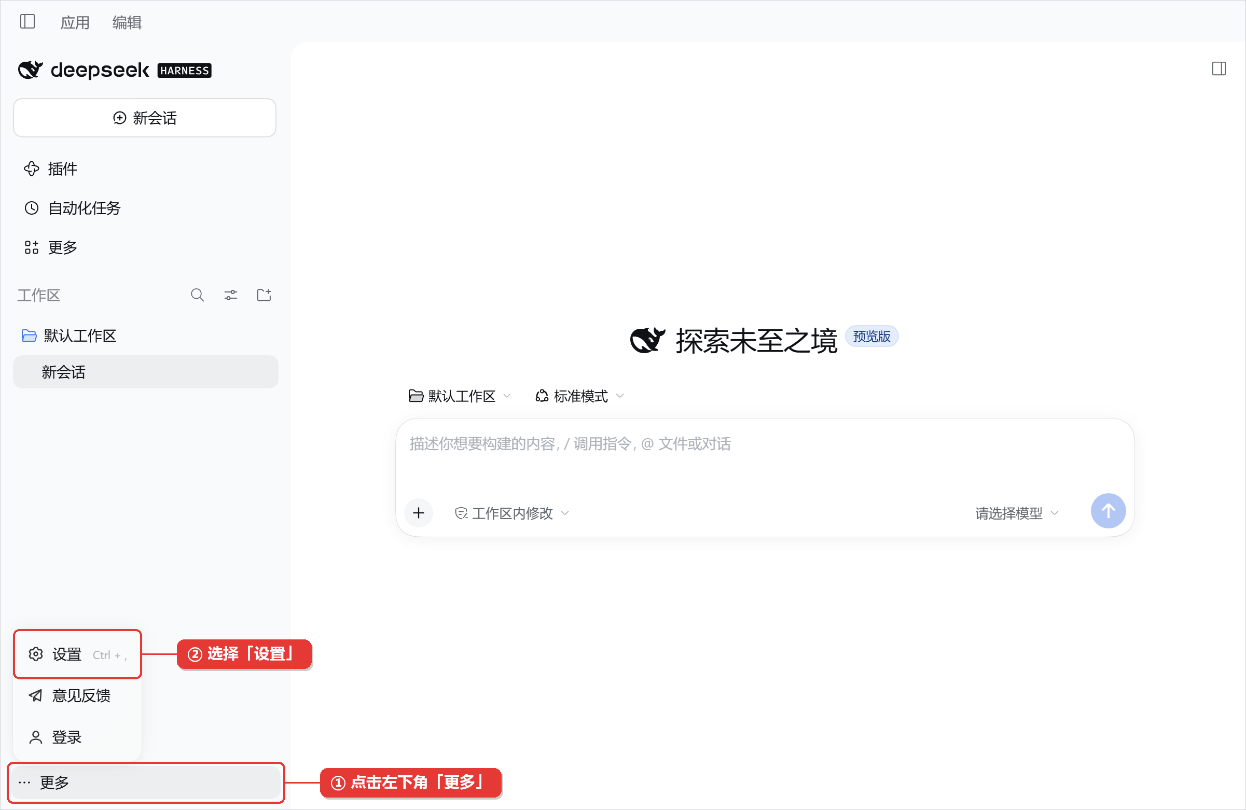Add attachment with the plus button
This screenshot has height=810, width=1246.
419,513
